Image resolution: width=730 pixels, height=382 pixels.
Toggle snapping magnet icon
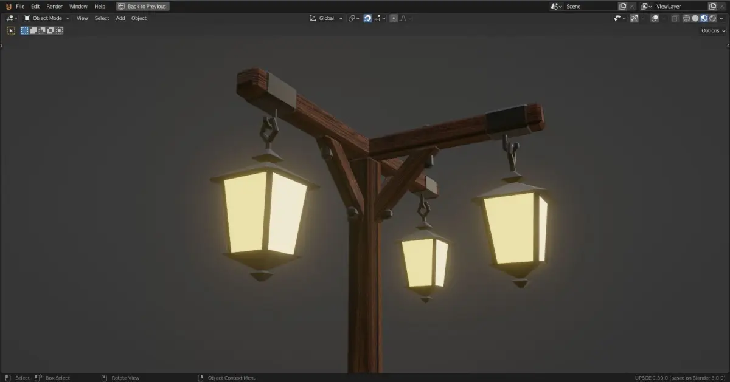367,18
